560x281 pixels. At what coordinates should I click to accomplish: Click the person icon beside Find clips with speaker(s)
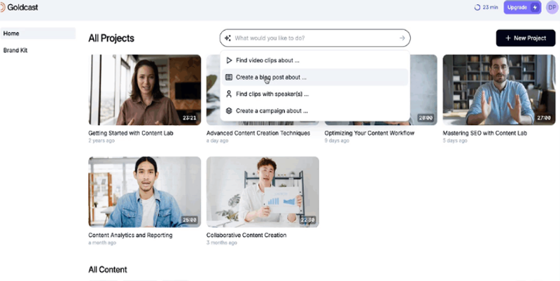pos(229,94)
